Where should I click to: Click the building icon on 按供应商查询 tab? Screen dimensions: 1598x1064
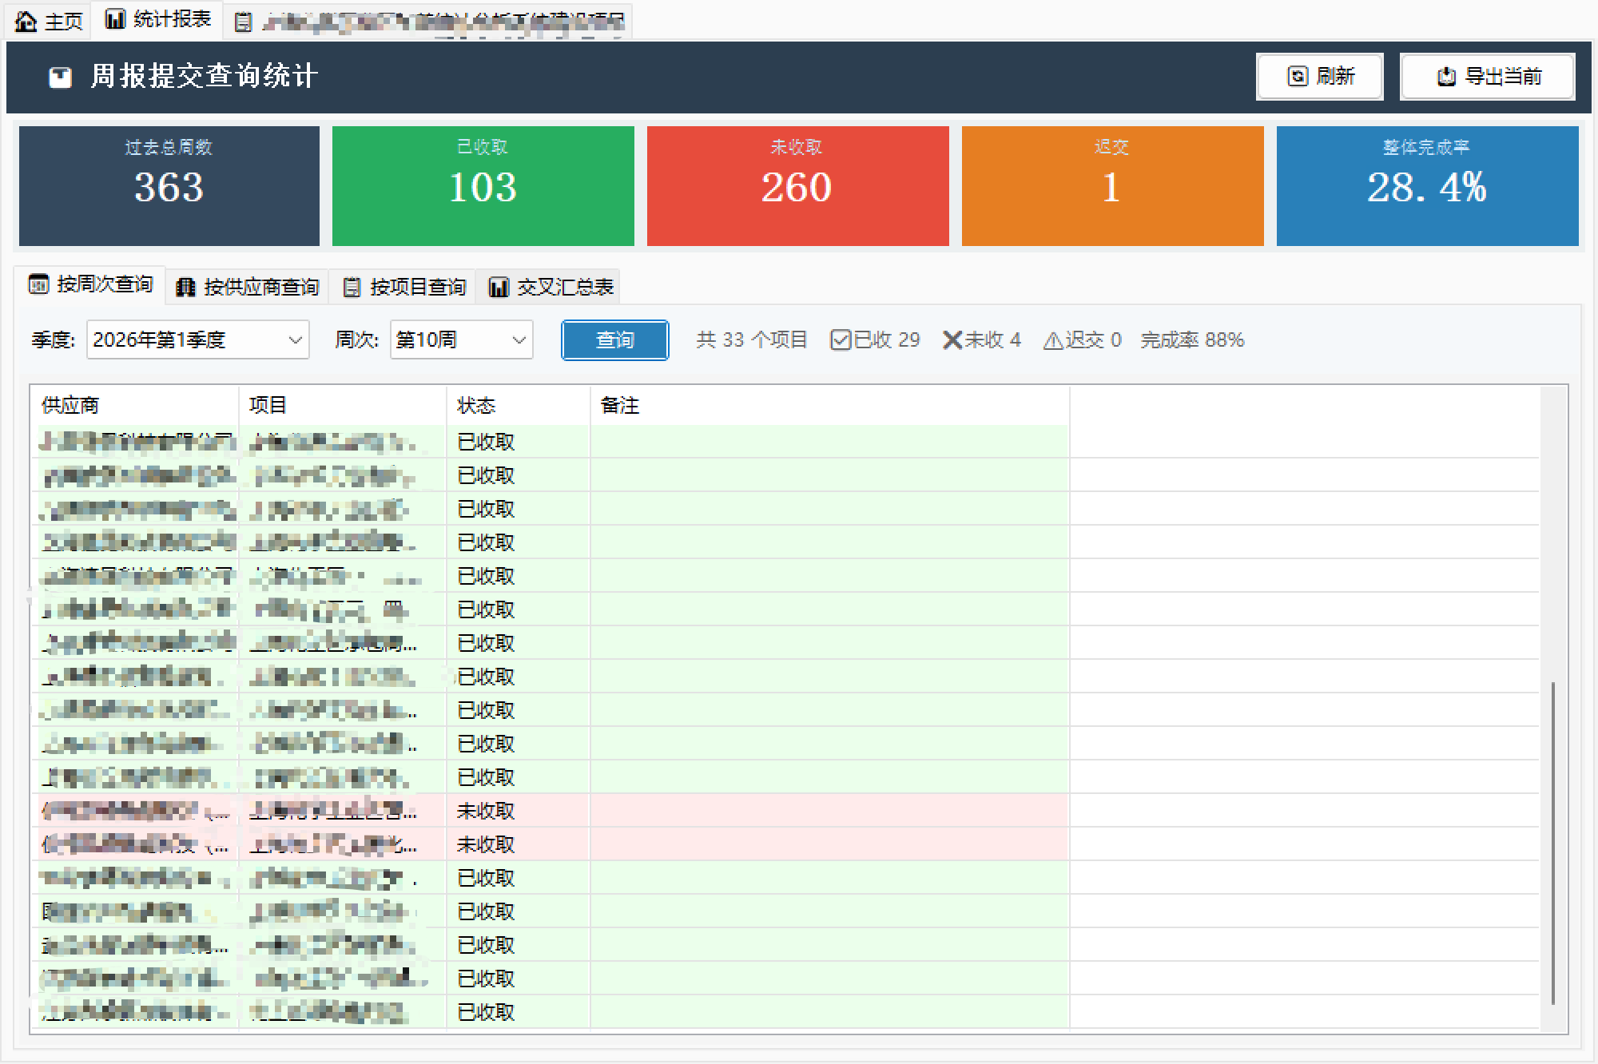pyautogui.click(x=185, y=288)
